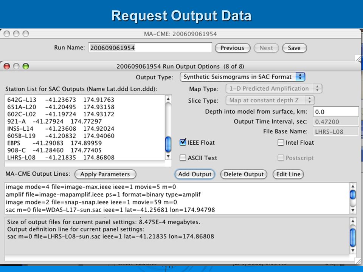
Task: Click the output lines scrollbar thumb
Action: click(353, 195)
